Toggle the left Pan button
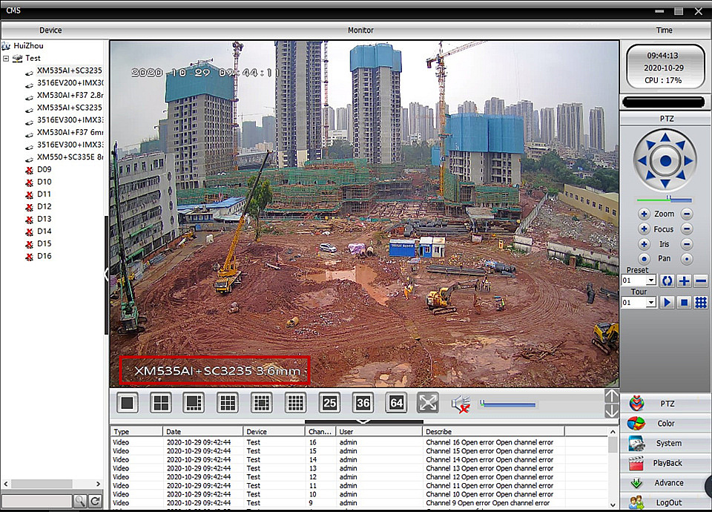The image size is (712, 512). 644,259
